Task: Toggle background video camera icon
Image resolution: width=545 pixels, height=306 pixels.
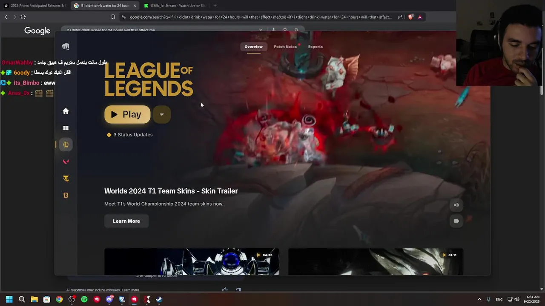Action: click(456, 221)
